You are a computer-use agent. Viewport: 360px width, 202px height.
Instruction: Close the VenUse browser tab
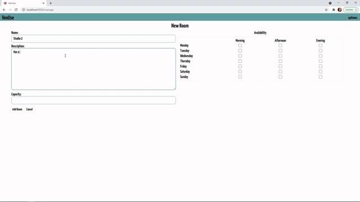pos(43,3)
